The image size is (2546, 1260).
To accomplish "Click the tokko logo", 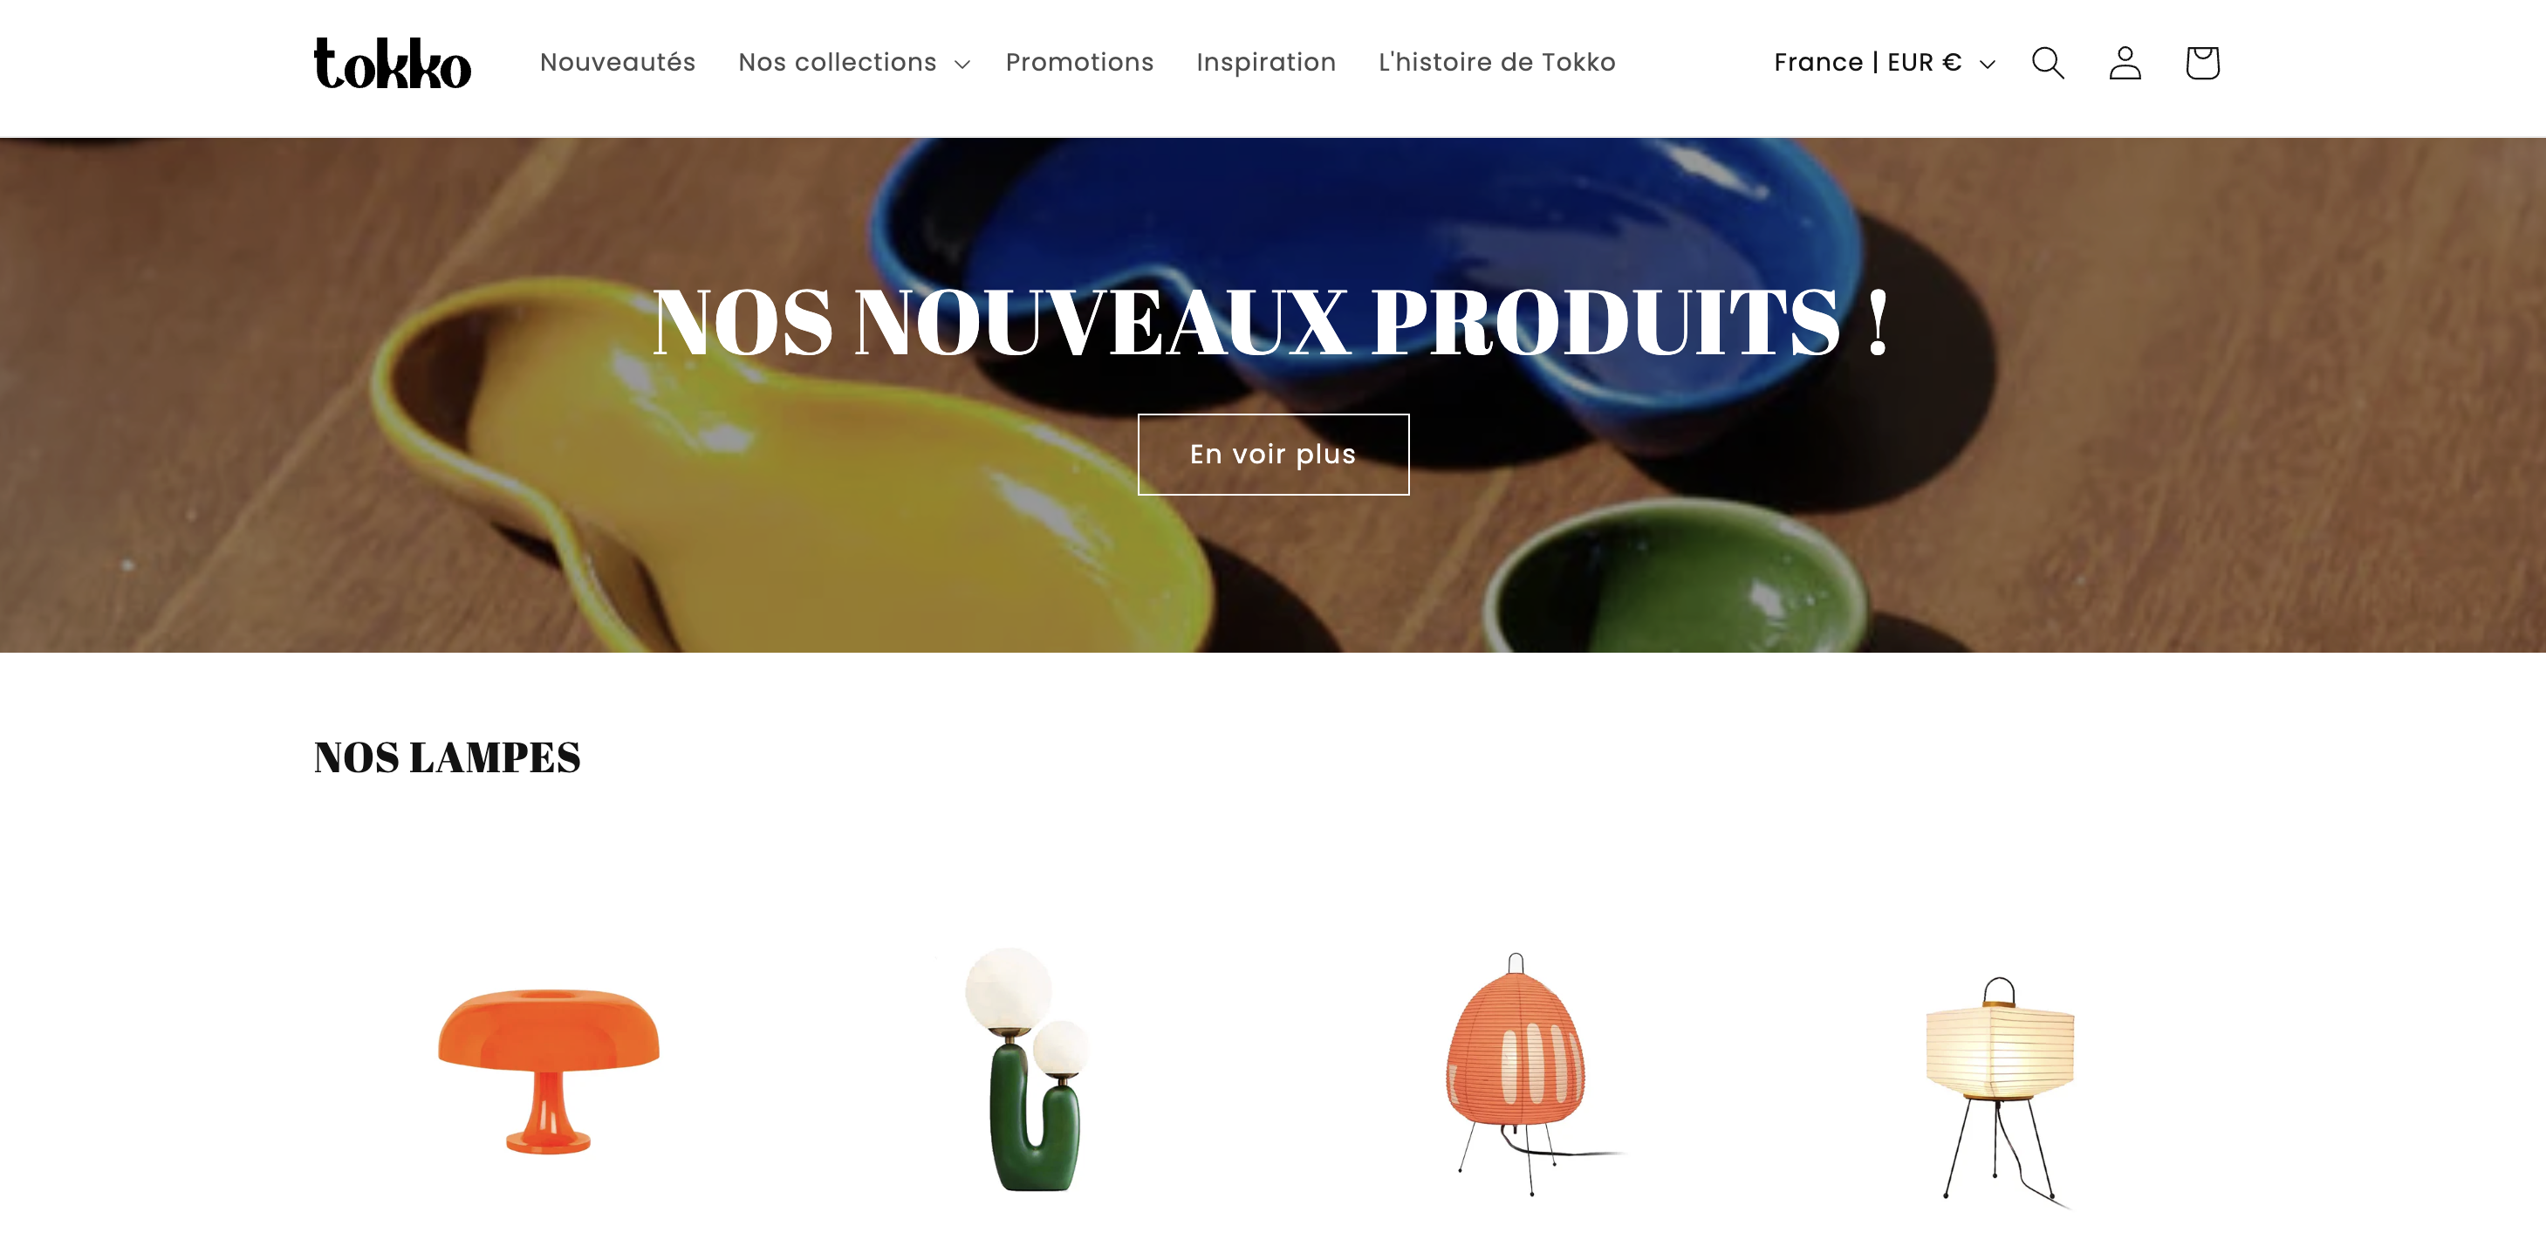I will [393, 63].
